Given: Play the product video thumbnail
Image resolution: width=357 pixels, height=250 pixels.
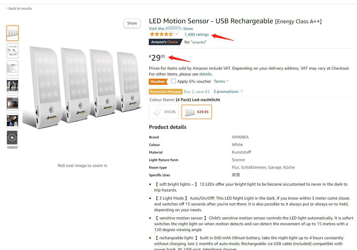Looking at the screenshot, I should click(x=12, y=138).
